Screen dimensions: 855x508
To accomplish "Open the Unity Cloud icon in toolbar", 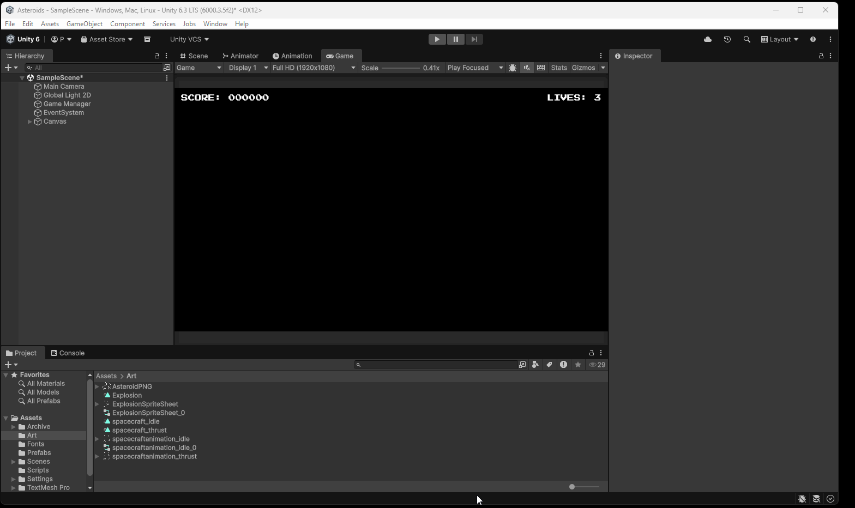I will tap(708, 39).
